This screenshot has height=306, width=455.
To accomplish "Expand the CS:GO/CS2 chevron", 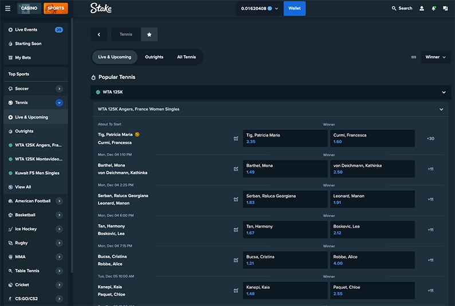I will [x=59, y=299].
